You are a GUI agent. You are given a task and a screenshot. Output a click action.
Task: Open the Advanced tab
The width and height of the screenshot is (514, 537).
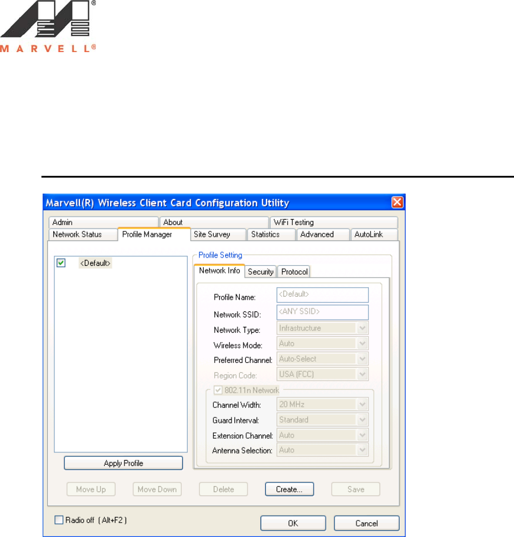(x=323, y=234)
